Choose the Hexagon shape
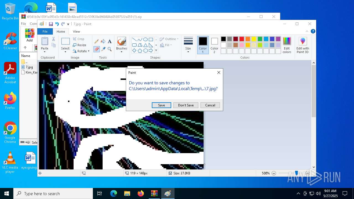 click(x=145, y=50)
